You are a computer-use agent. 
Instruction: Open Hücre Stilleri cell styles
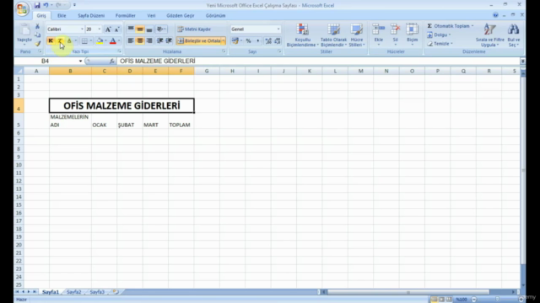coord(357,35)
